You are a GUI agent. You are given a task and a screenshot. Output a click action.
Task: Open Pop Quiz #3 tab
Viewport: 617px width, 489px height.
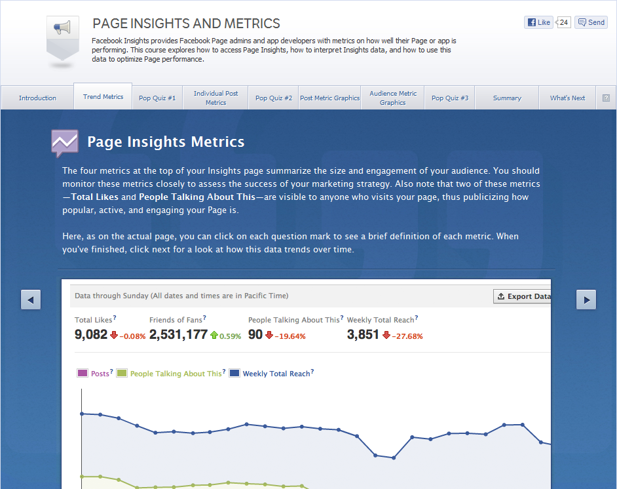[x=450, y=98]
